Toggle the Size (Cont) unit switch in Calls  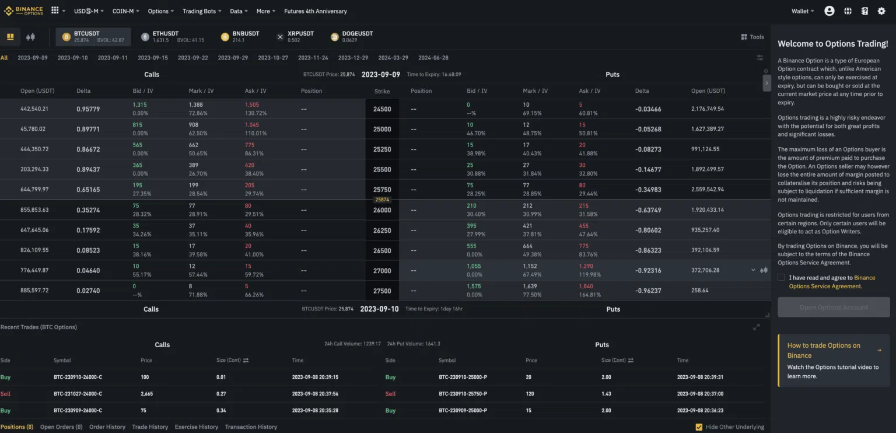[246, 361]
